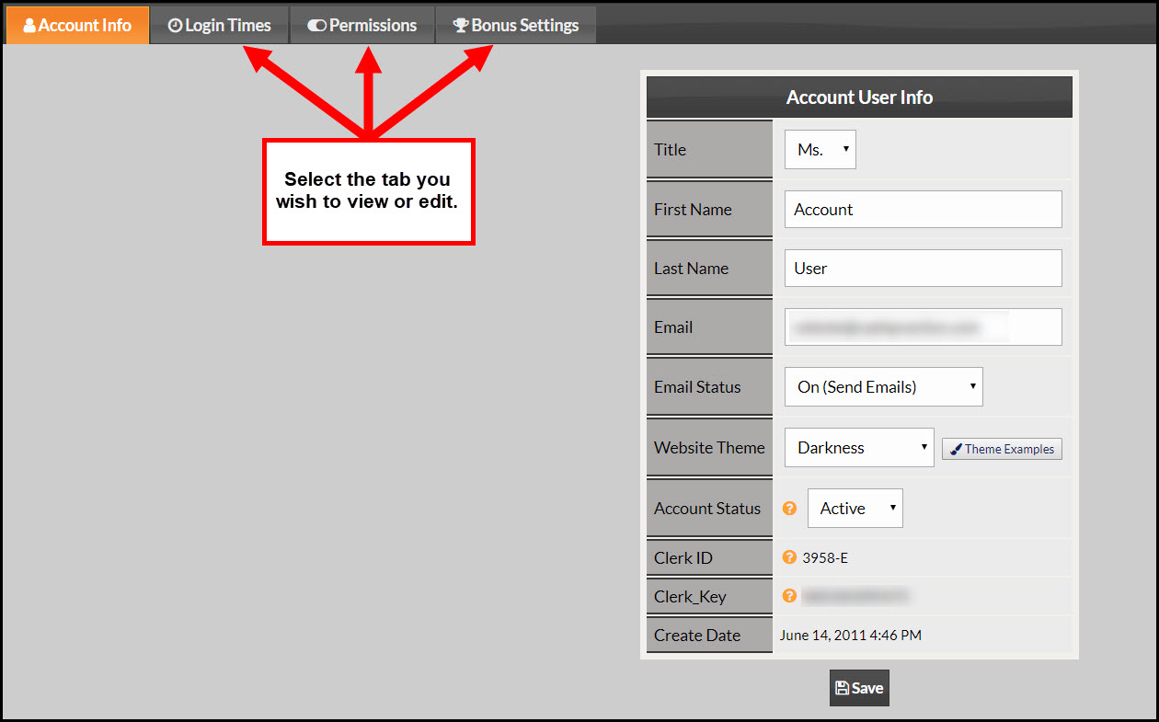This screenshot has width=1159, height=722.
Task: Click the help icon beside Clerk ID
Action: tap(790, 557)
